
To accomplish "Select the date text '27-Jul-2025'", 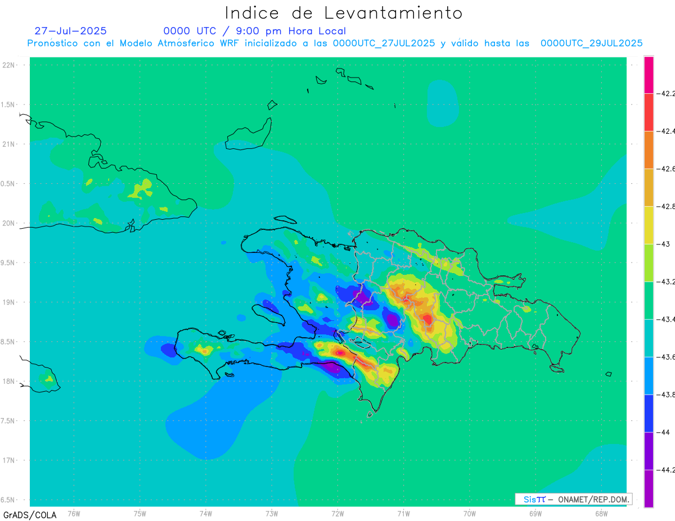I will pos(70,31).
